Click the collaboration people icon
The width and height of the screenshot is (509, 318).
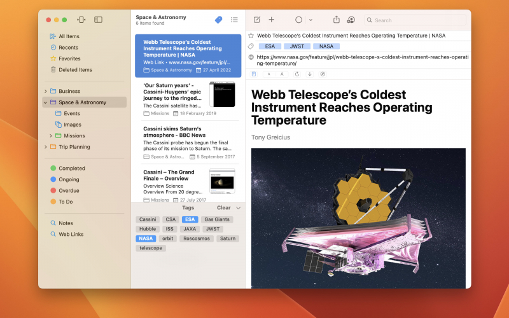(351, 20)
